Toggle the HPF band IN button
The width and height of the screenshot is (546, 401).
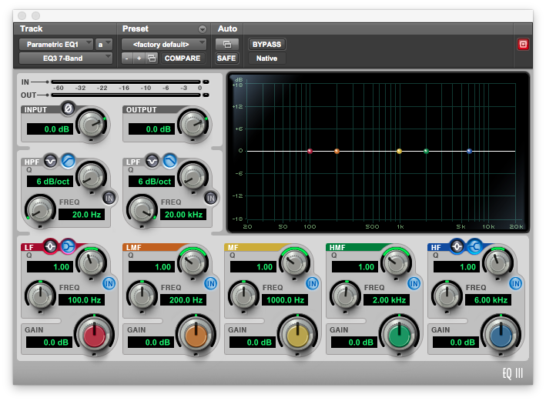pyautogui.click(x=109, y=197)
